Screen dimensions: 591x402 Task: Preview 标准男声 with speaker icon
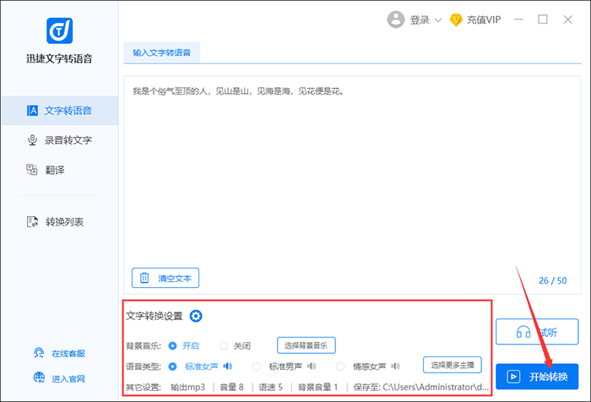[x=312, y=367]
